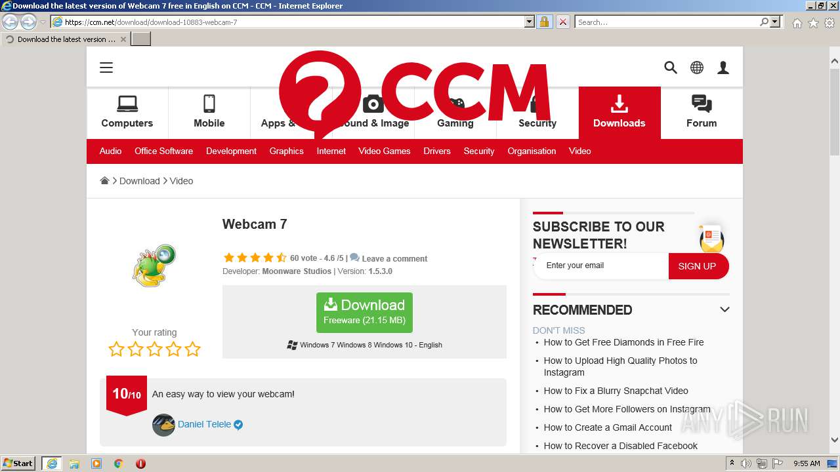The image size is (840, 472).
Task: Open the Video breadcrumb link
Action: point(181,181)
